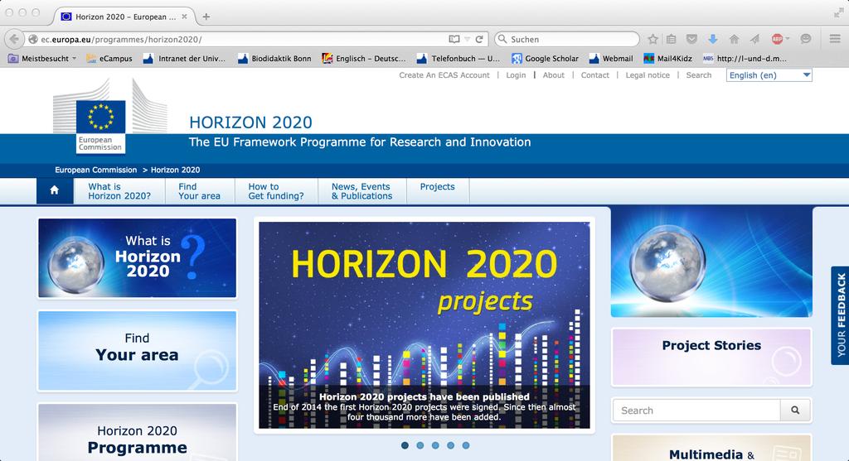Show bookmarks list icon in toolbar
The width and height of the screenshot is (849, 461).
(x=672, y=39)
